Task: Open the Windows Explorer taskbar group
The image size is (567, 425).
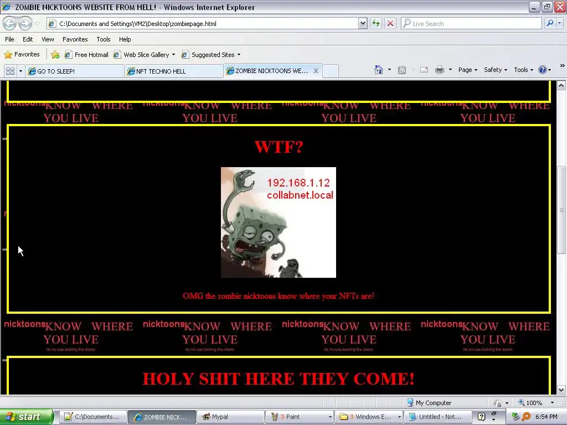Action: tap(368, 417)
